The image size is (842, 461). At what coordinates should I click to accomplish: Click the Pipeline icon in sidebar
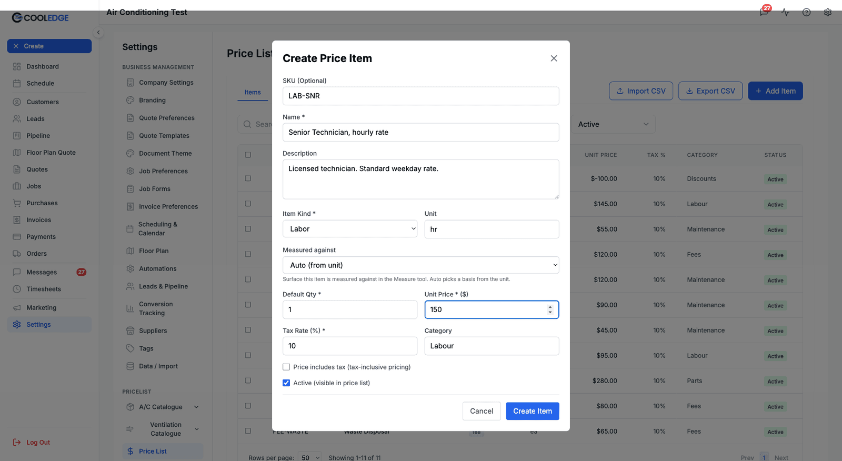[17, 136]
